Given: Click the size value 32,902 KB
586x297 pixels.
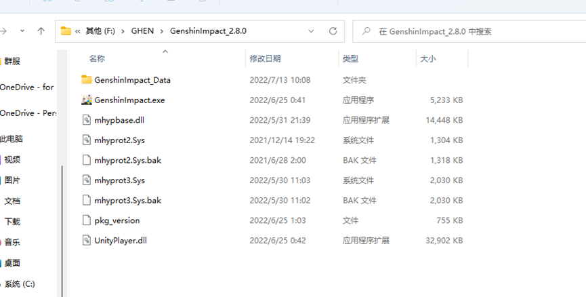Looking at the screenshot, I should 444,241.
